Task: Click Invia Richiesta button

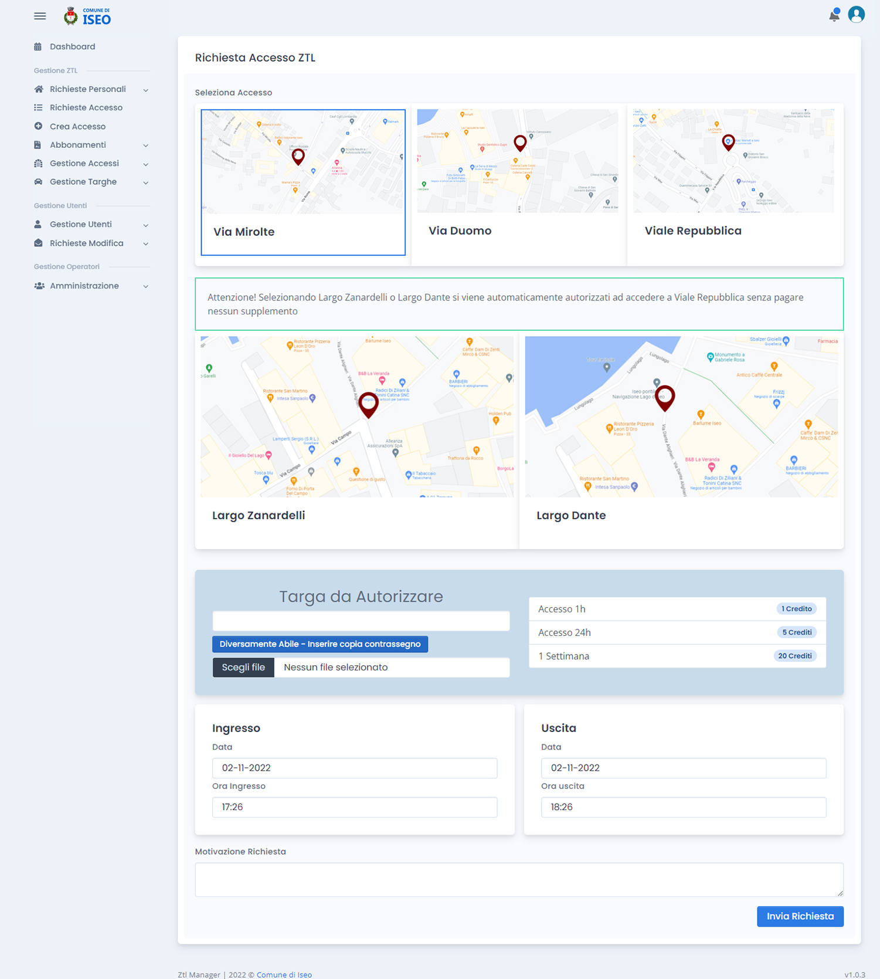Action: (x=800, y=916)
